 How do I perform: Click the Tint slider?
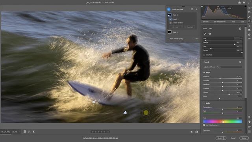click(222, 113)
